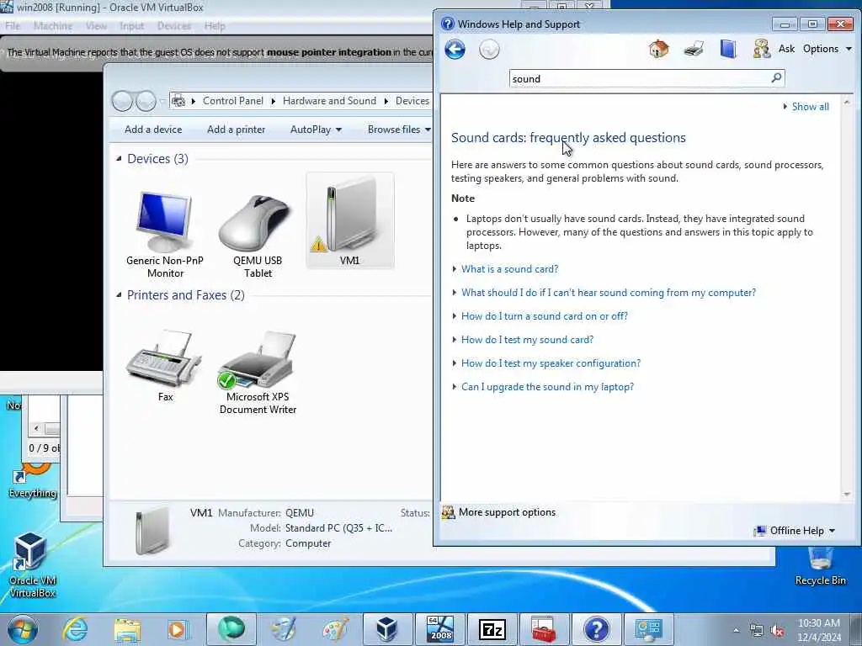The image size is (862, 646).
Task: Open the Devices menu in VirtualBox
Action: coord(173,26)
